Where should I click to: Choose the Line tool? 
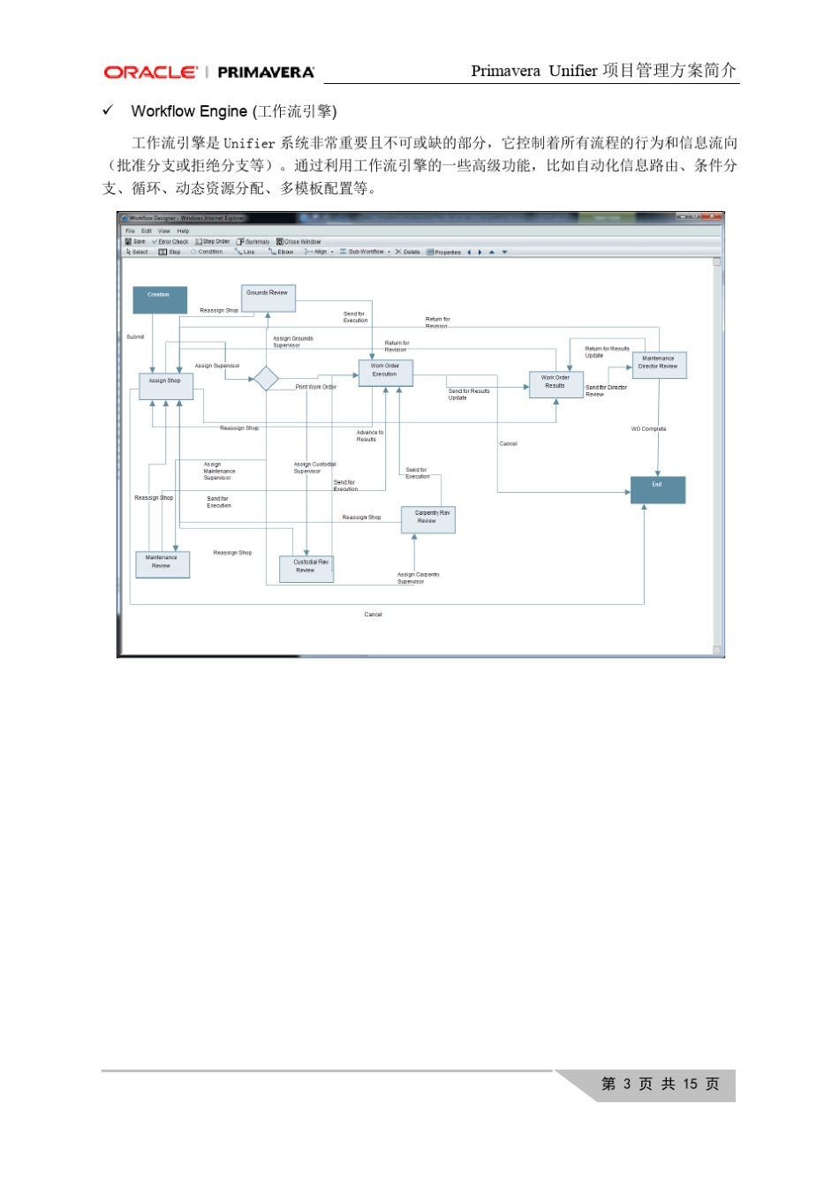(x=245, y=252)
